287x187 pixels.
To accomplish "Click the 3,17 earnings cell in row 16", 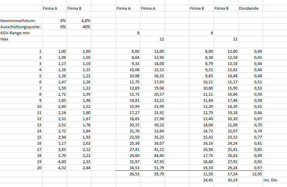I will pos(54,143).
